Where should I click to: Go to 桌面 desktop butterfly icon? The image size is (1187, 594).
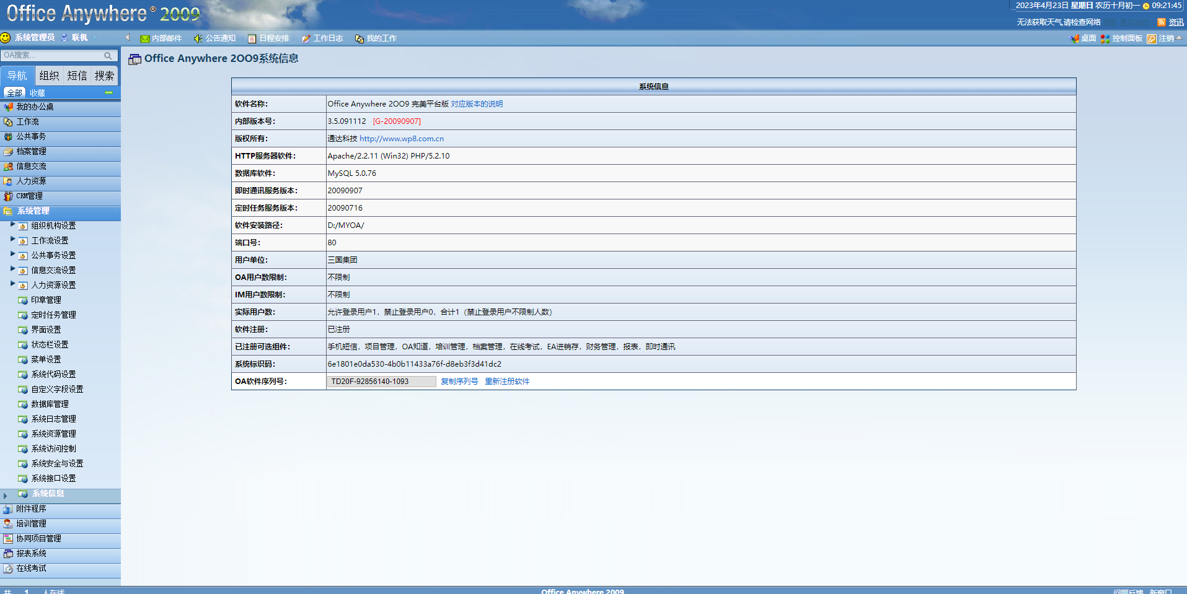coord(1074,38)
